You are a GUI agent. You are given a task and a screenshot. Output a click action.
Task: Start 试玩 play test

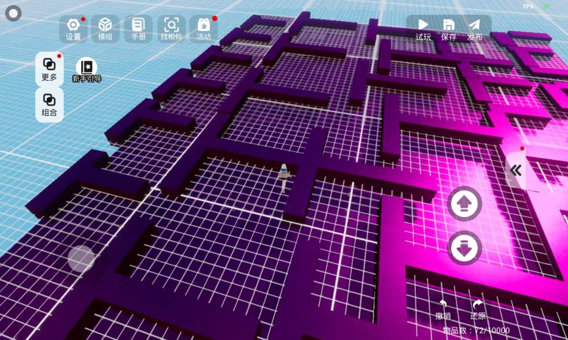click(x=423, y=29)
